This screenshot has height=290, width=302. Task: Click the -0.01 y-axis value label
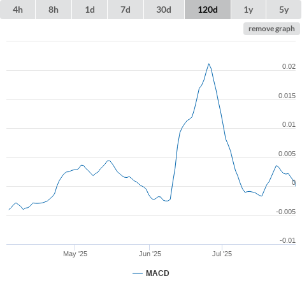[287, 240]
